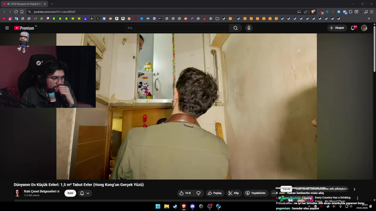Click the Oluştur create button
This screenshot has height=211, width=376.
pyautogui.click(x=337, y=28)
